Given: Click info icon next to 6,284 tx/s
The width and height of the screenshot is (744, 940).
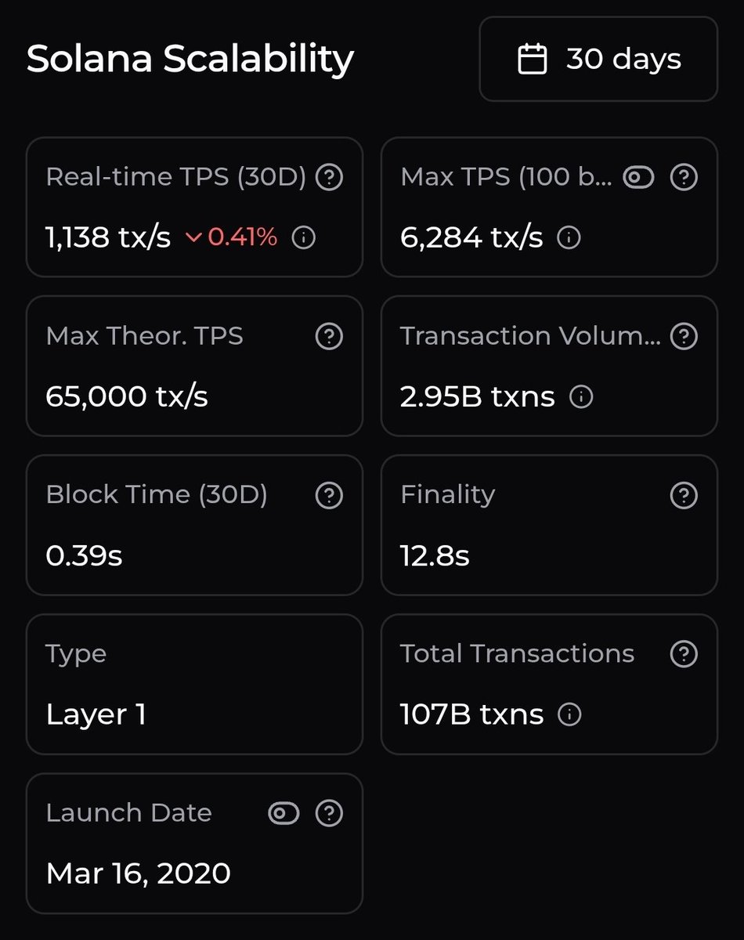Looking at the screenshot, I should tap(569, 237).
